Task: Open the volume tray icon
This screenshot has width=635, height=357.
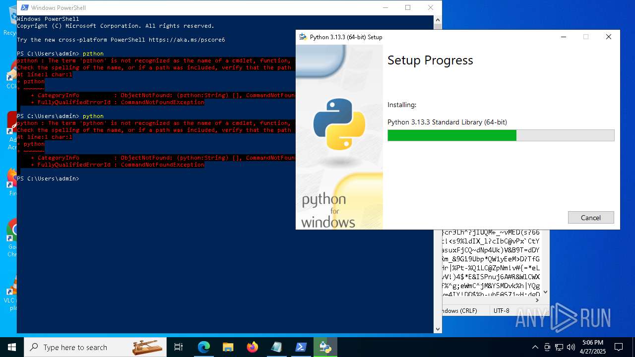Action: (571, 347)
